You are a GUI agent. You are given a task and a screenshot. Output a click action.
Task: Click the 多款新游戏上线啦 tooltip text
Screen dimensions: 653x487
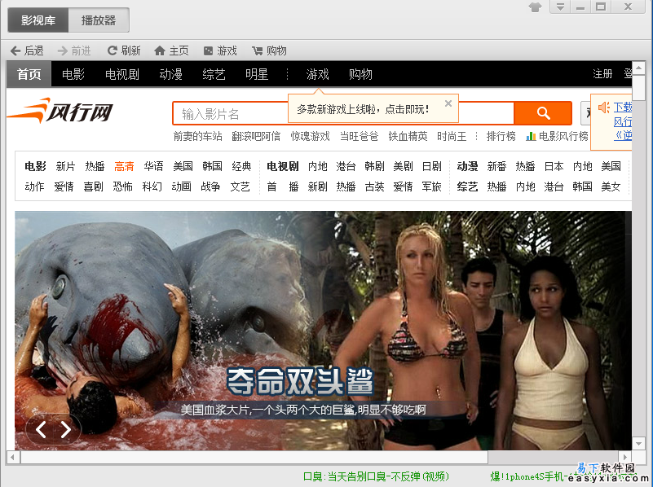[x=363, y=109]
